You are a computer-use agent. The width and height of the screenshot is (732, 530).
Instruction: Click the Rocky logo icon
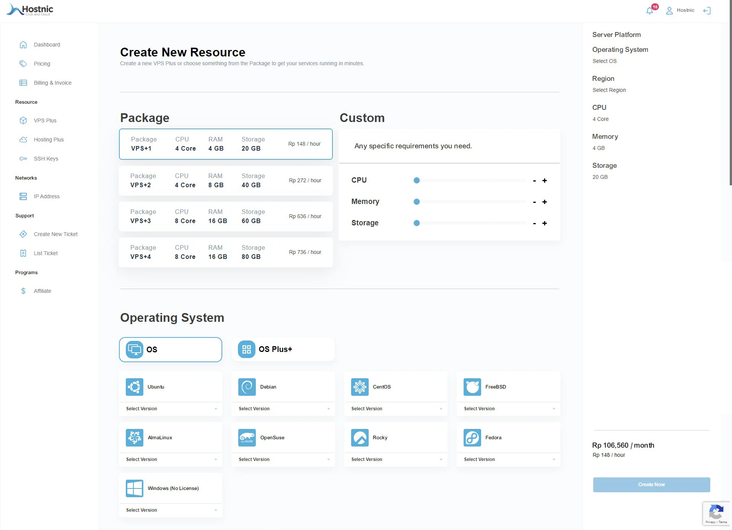pos(360,438)
